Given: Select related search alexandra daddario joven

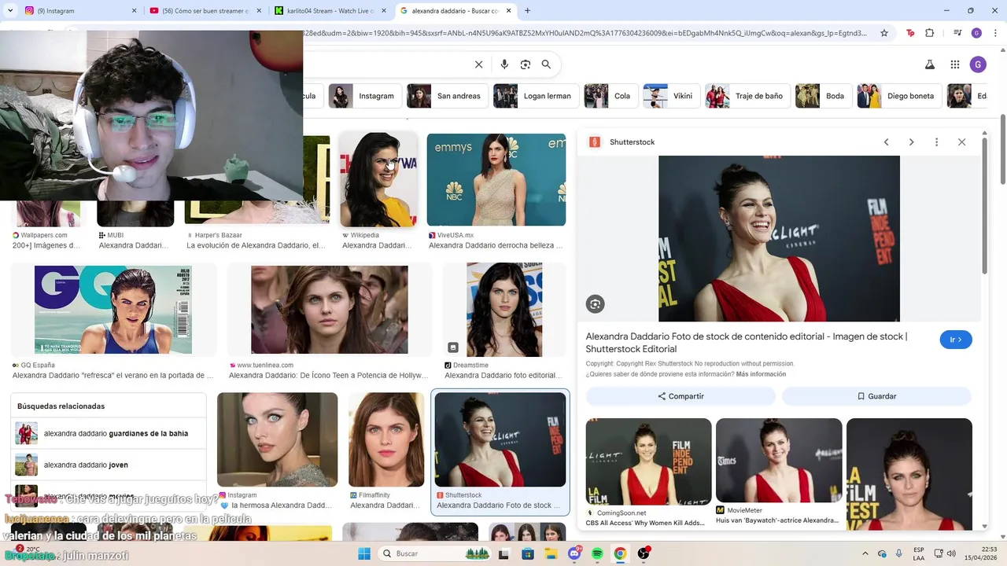Looking at the screenshot, I should point(109,465).
